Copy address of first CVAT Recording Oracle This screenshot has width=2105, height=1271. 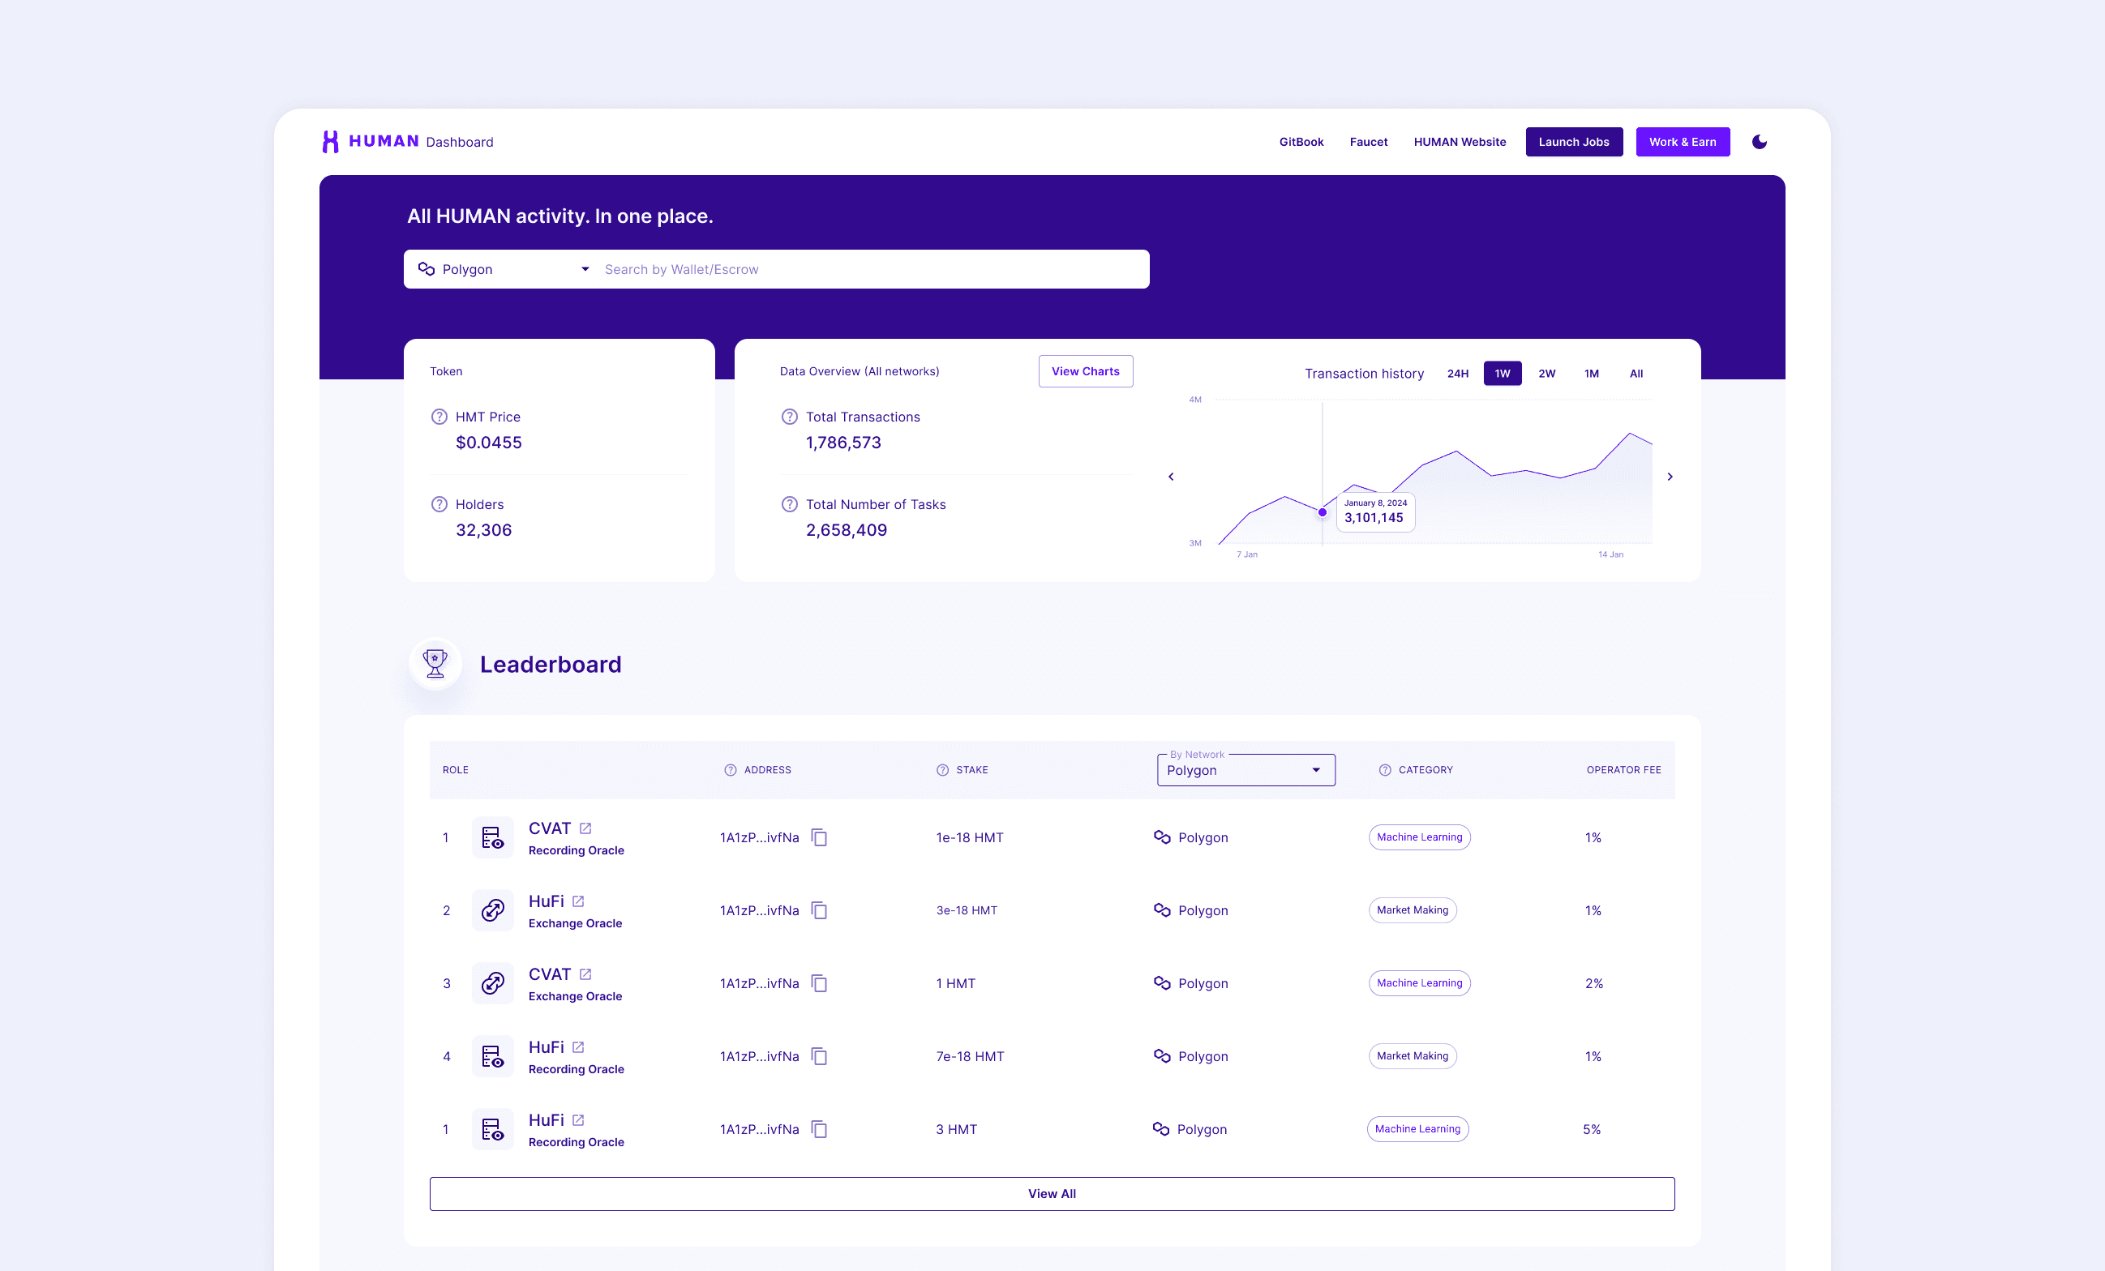(x=819, y=837)
